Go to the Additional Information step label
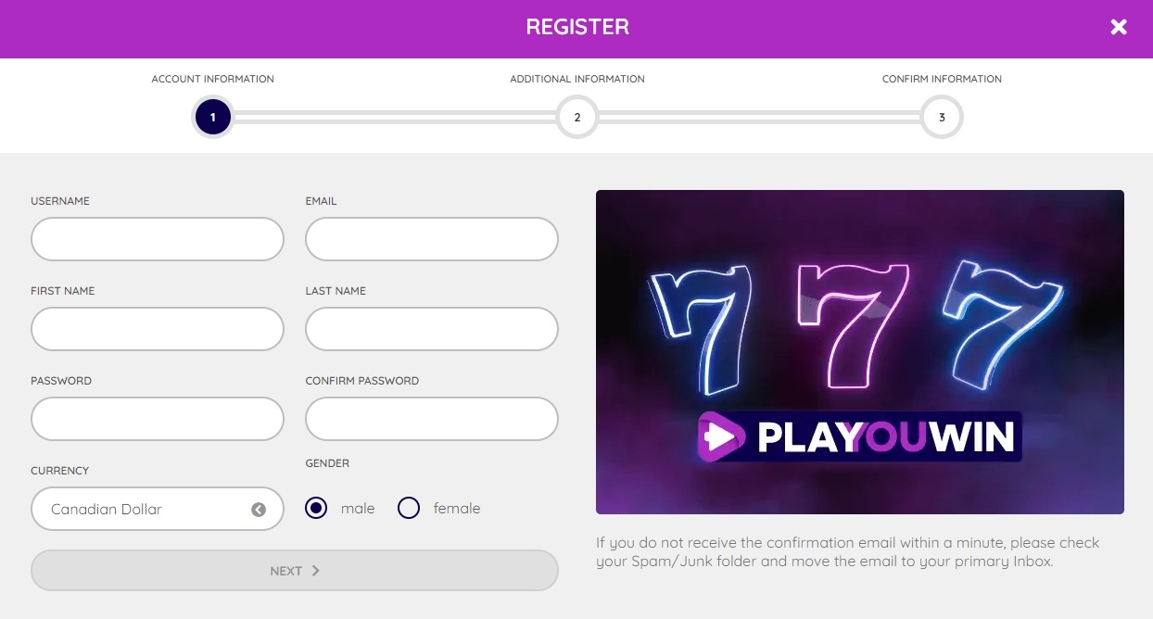 tap(576, 79)
